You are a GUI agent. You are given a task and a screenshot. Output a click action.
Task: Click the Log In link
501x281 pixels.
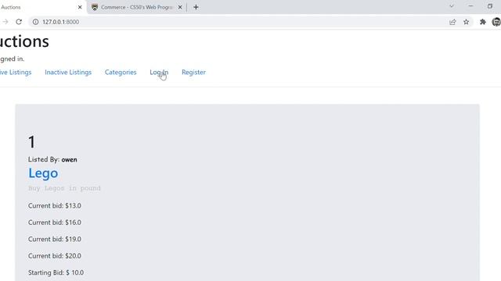tap(159, 73)
